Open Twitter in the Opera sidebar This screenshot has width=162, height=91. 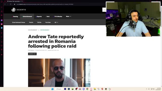pos(2,28)
